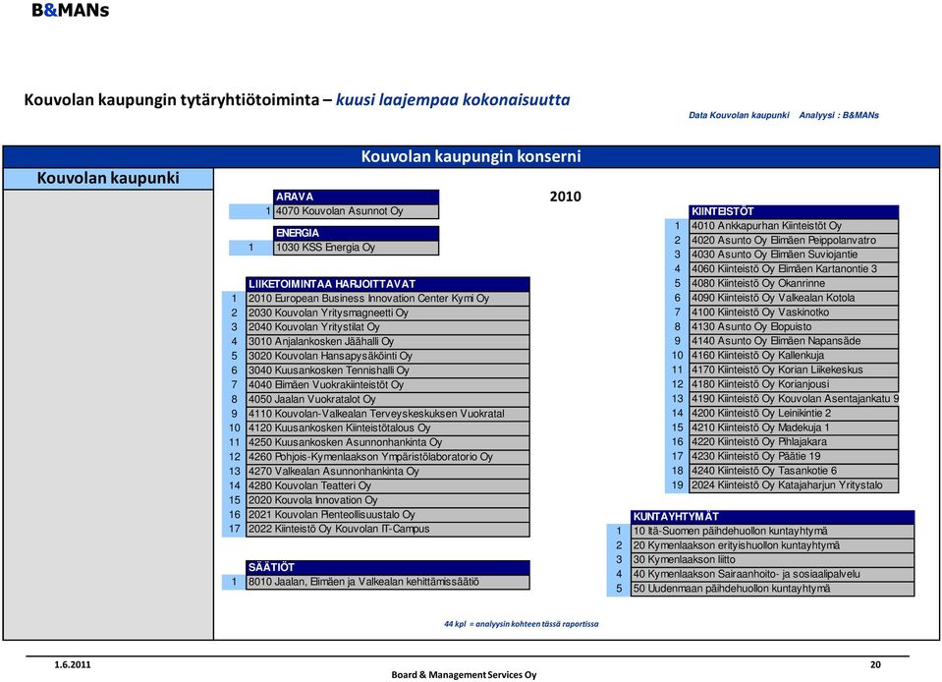Select the KUNTAYHTYMÄT group header
Viewport: 942px width, 682px height.
click(773, 517)
